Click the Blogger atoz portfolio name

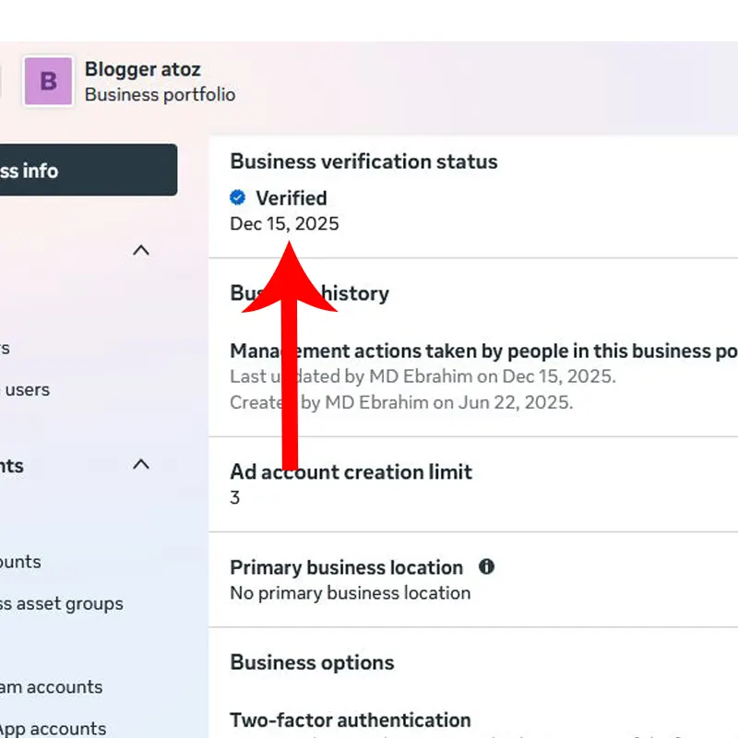143,68
